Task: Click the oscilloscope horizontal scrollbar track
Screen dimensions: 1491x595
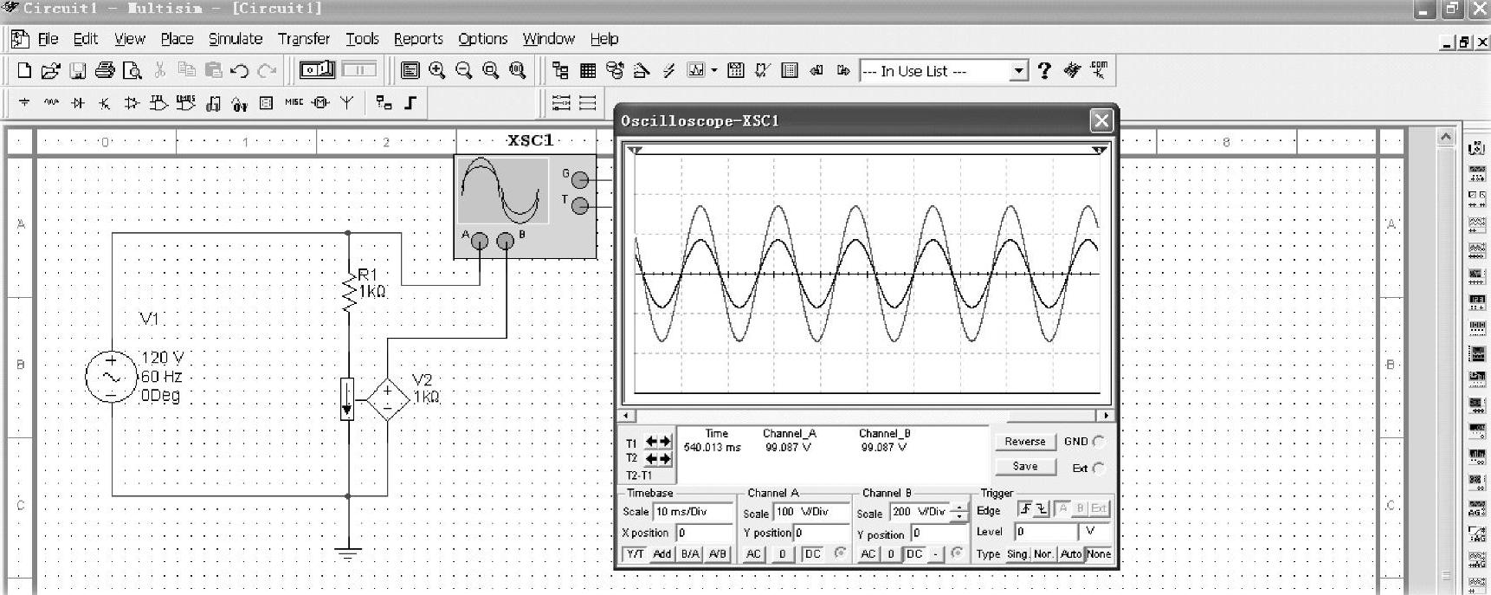Action: click(x=866, y=416)
